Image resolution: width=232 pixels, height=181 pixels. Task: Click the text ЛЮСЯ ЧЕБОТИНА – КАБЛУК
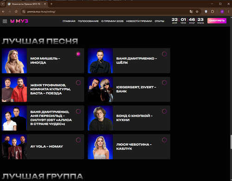pyautogui.click(x=134, y=147)
